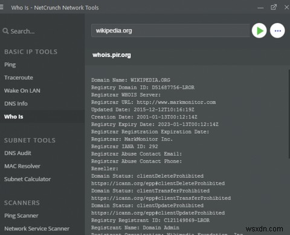Click Domain Status: clientUpdateProhibited line
Viewport: 290px width, 235px height.
[x=147, y=205]
